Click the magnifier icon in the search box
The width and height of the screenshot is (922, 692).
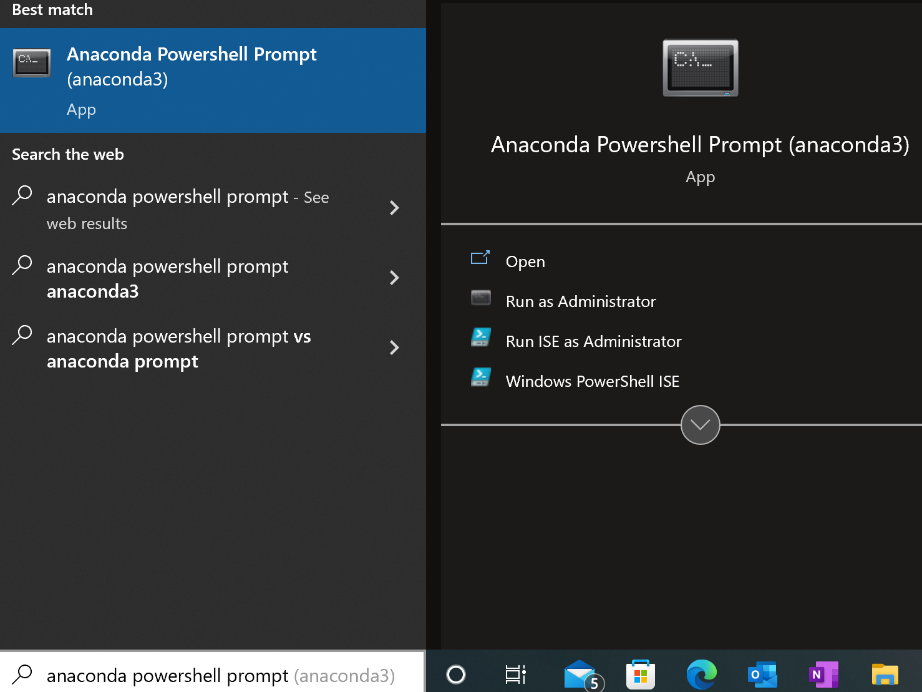tap(22, 675)
